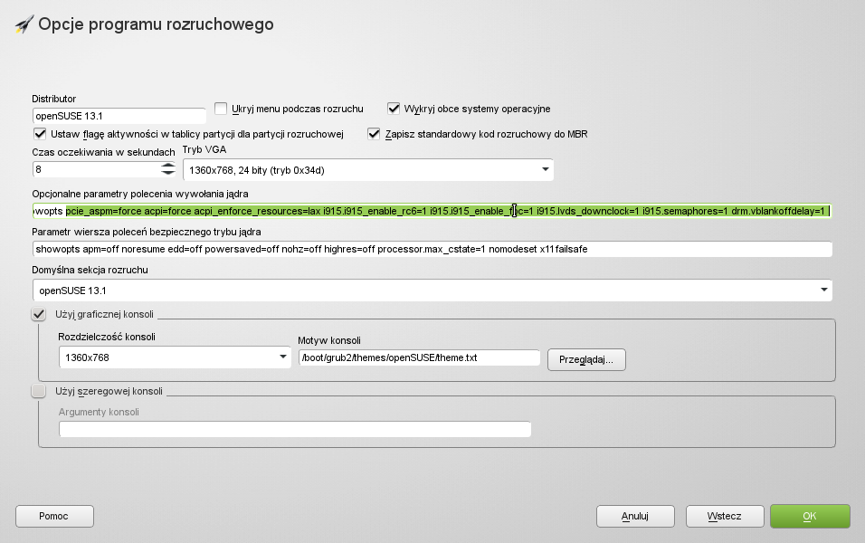Click the rocket icon beside the dialog title

tap(24, 24)
